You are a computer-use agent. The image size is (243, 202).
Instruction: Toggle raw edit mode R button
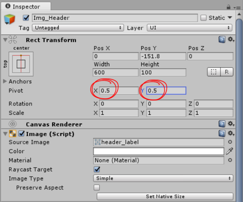227,72
